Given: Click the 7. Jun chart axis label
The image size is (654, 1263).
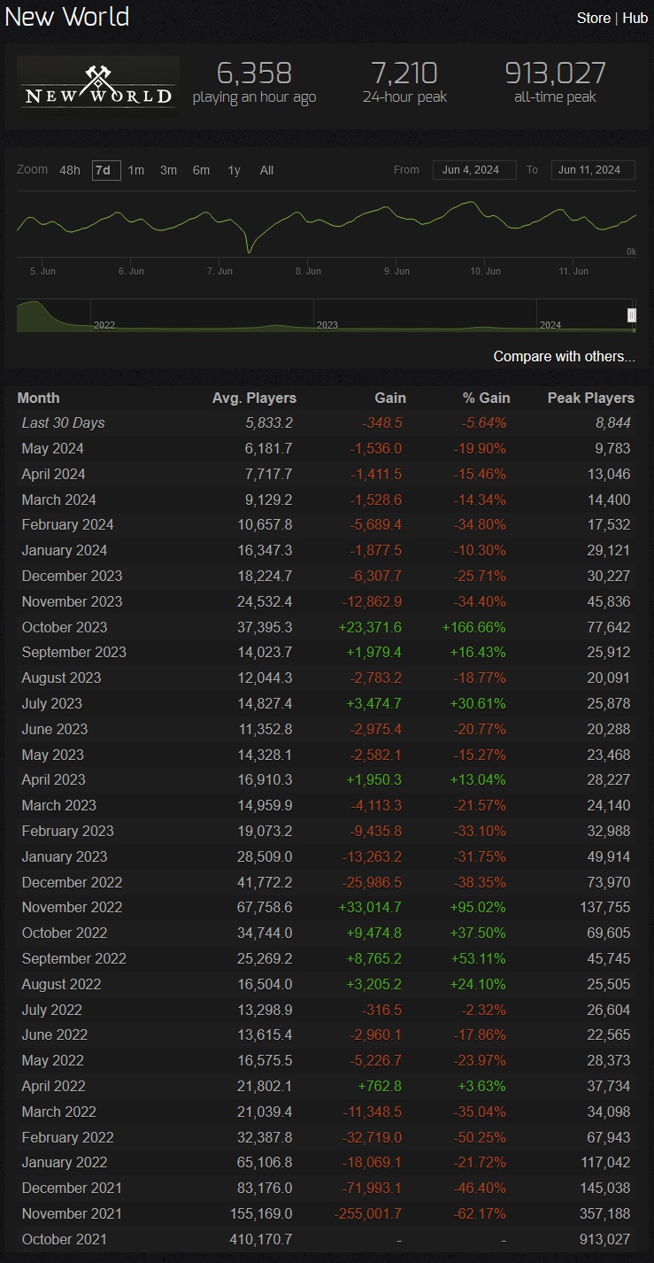Looking at the screenshot, I should coord(219,271).
